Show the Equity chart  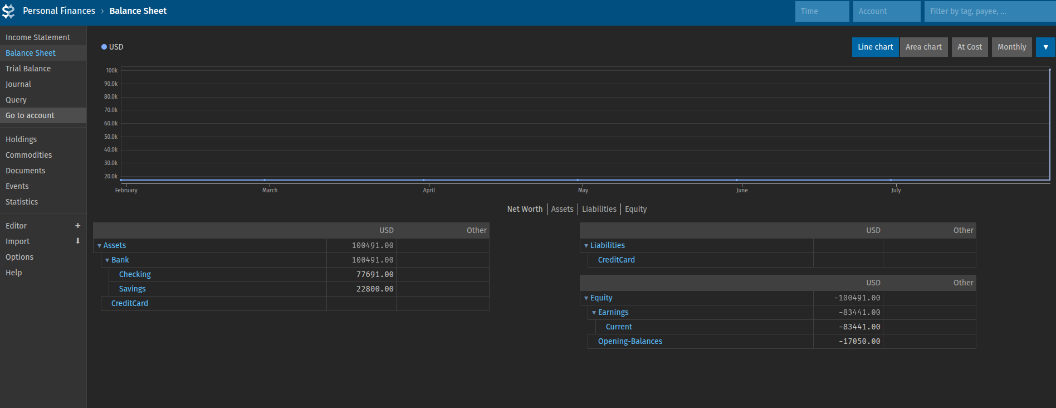point(635,209)
